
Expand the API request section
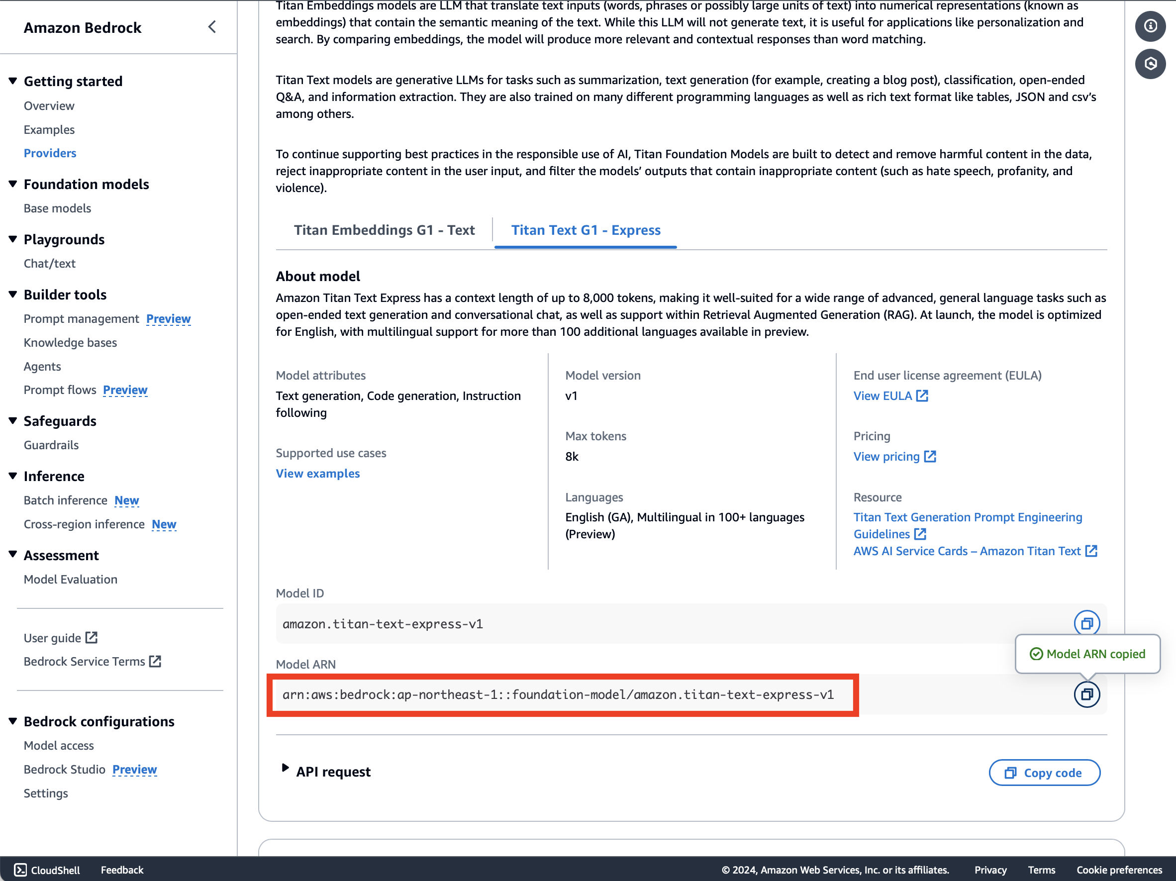click(x=285, y=768)
